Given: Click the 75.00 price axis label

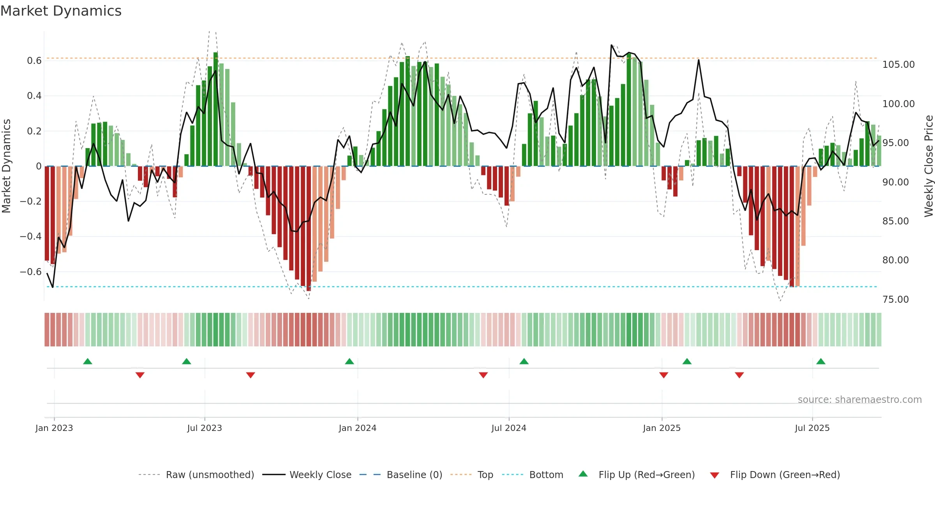Looking at the screenshot, I should [896, 299].
